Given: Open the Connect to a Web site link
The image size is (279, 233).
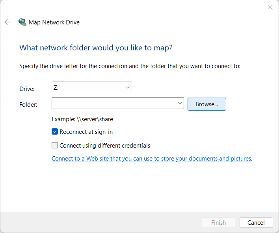Looking at the screenshot, I should tap(151, 159).
